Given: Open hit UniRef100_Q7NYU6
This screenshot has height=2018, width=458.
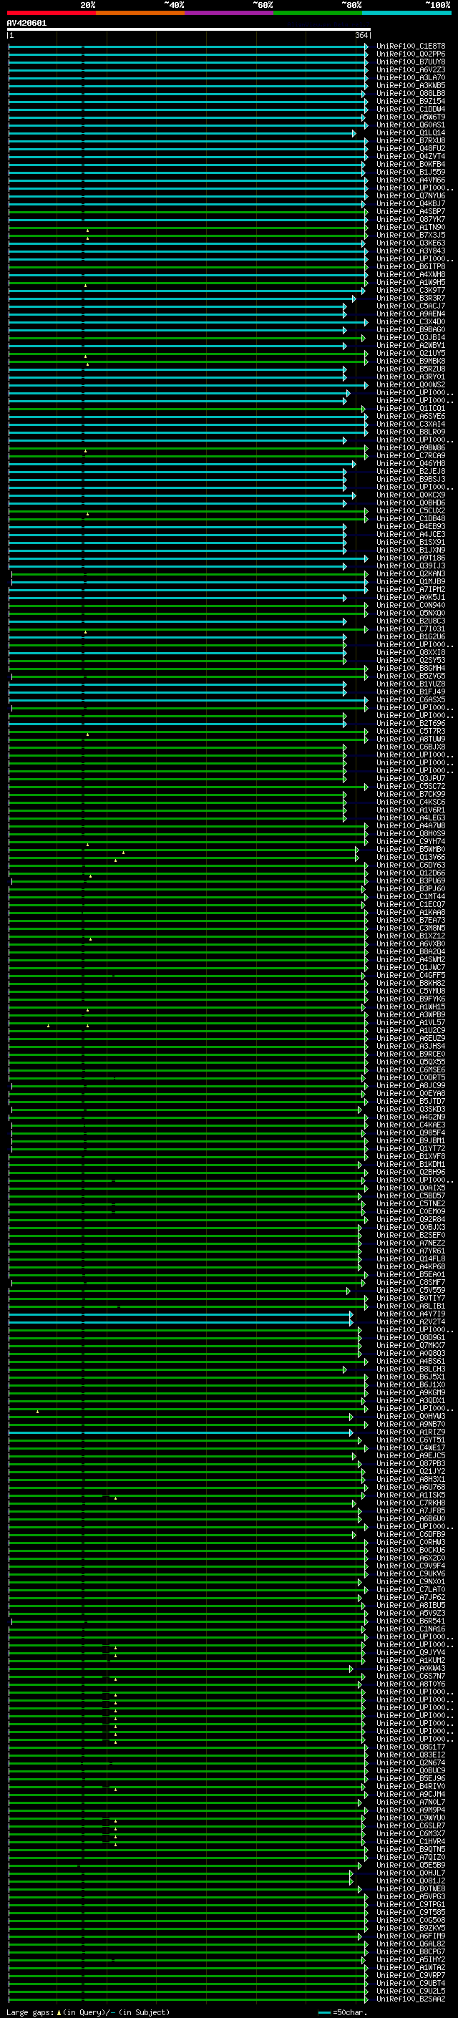Looking at the screenshot, I should (411, 196).
